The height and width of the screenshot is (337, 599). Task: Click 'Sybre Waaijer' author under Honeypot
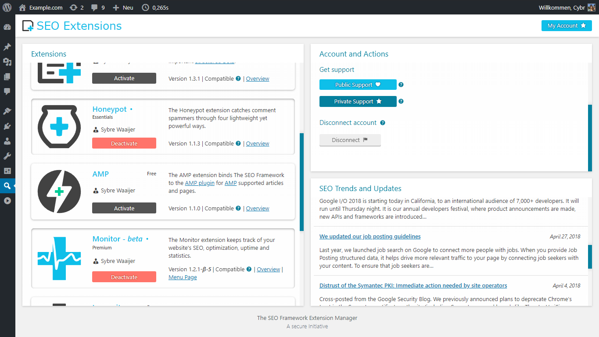118,130
